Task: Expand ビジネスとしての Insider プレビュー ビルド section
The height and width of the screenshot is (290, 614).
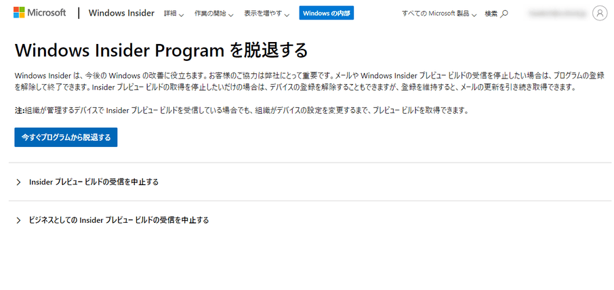Action: 112,220
